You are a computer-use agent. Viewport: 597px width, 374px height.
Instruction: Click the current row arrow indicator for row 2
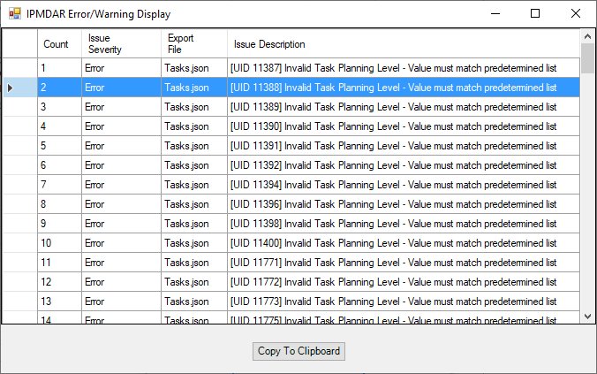[x=11, y=88]
